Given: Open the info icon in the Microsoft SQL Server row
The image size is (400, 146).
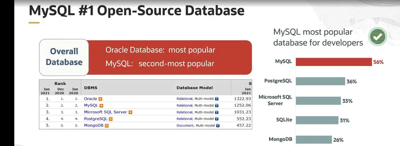Looking at the screenshot, I should click(x=217, y=112).
